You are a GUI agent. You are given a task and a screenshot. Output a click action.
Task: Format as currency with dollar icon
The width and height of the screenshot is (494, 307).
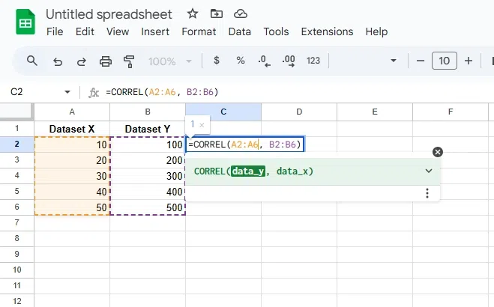[217, 61]
